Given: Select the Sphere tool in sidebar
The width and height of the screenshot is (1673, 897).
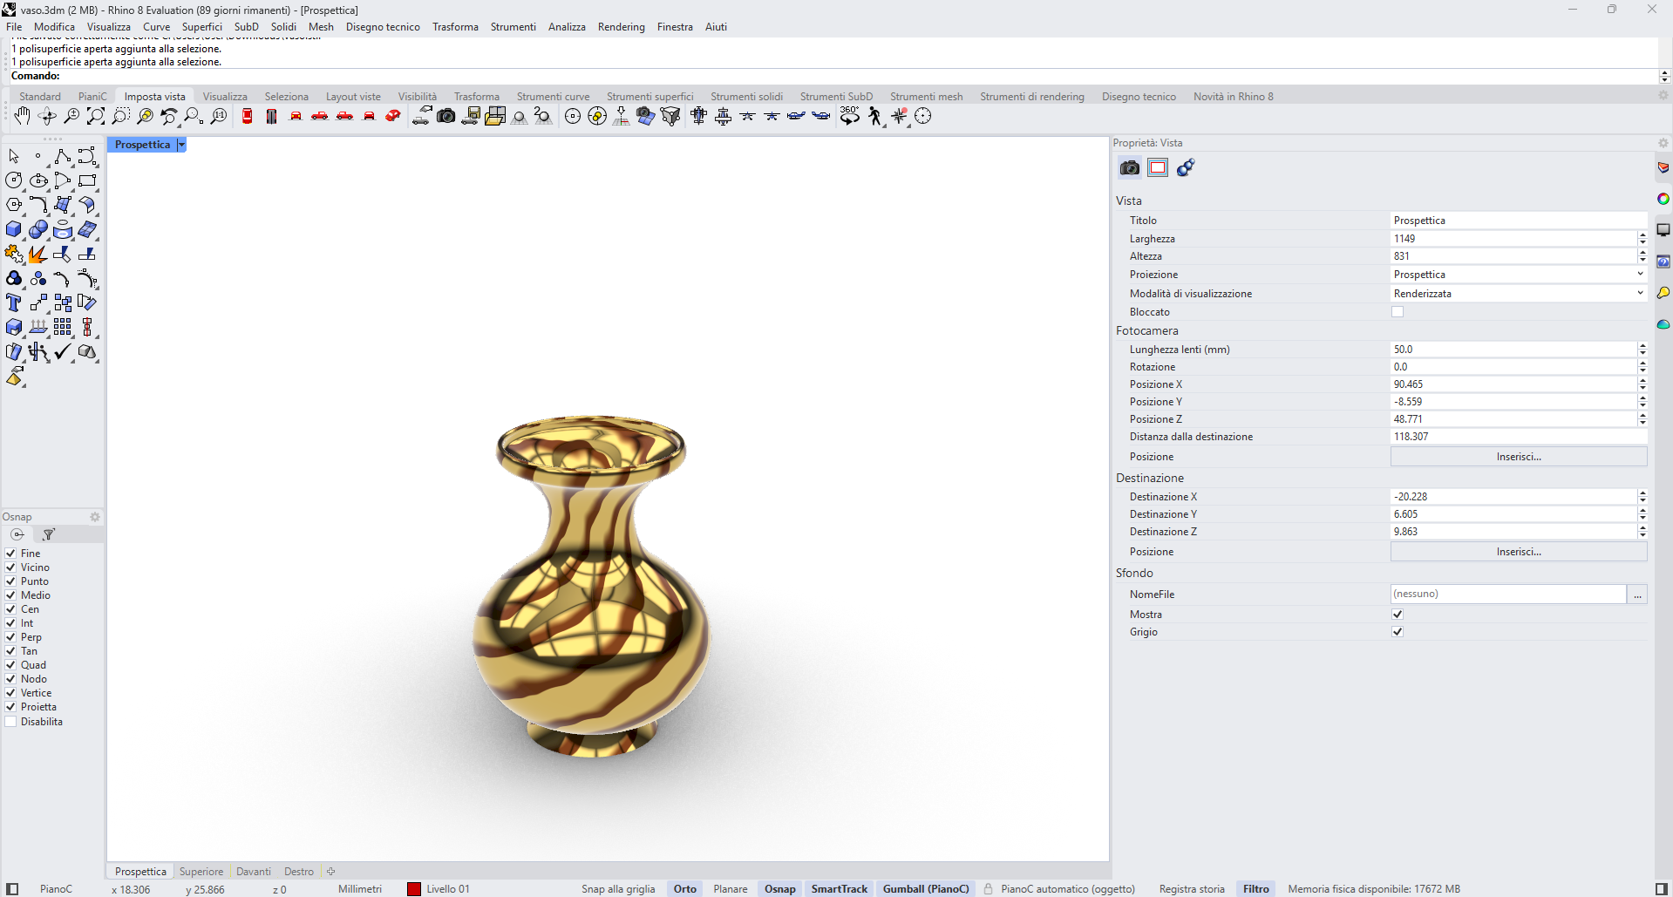Looking at the screenshot, I should pos(38,229).
